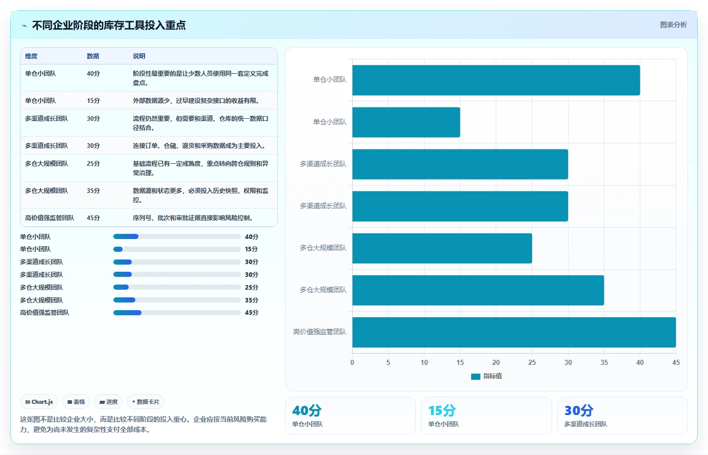
Task: Click the 图表分析 label in header
Action: click(673, 25)
